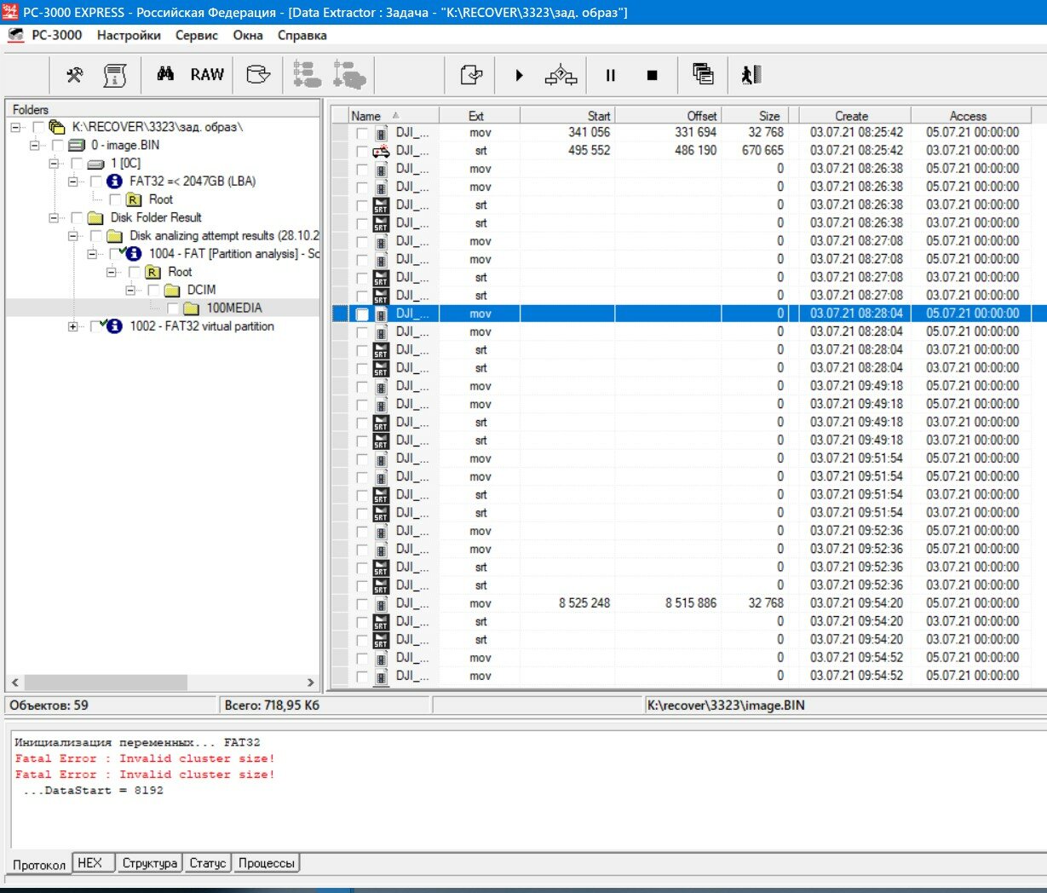This screenshot has height=893, width=1047.
Task: Collapse Disk analizing attempt results node
Action: click(73, 236)
